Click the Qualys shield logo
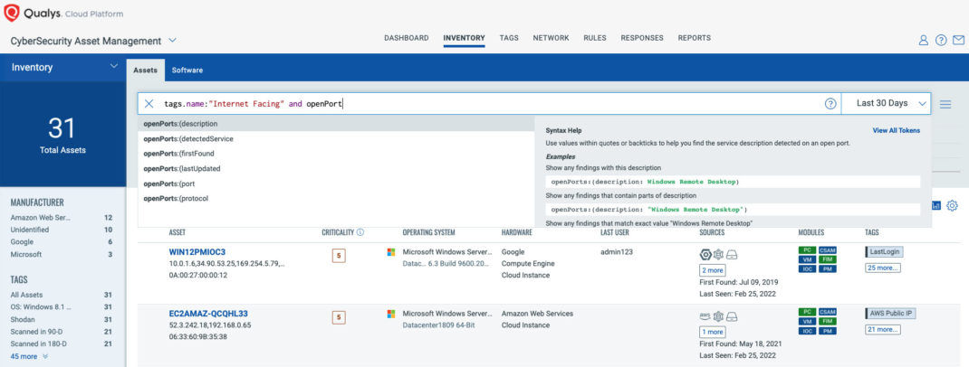Viewport: 969px width, 367px height. pos(12,13)
